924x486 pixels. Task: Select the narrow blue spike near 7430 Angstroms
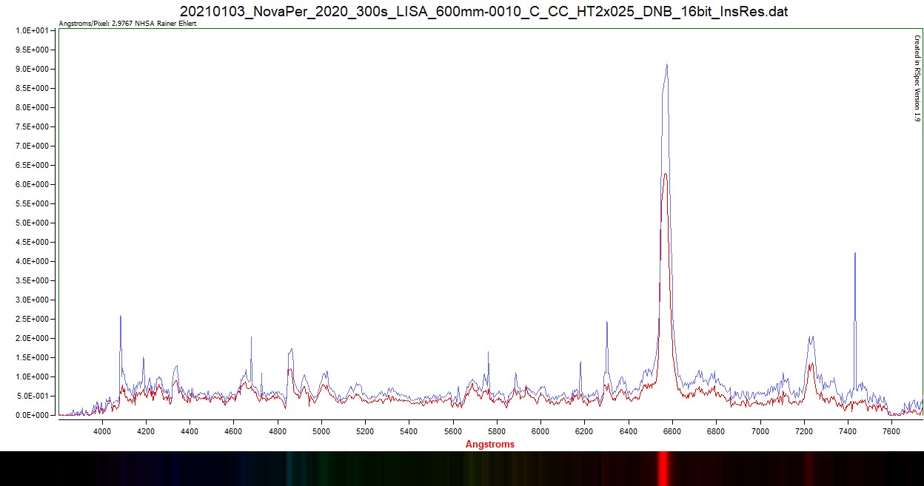click(x=855, y=254)
